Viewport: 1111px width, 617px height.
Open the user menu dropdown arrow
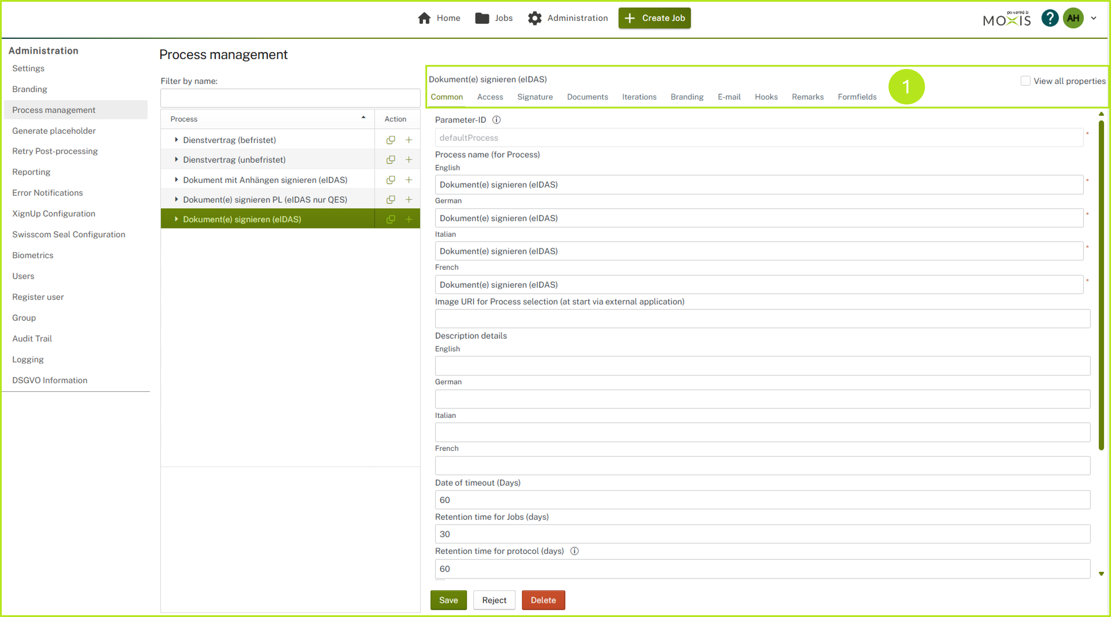pyautogui.click(x=1094, y=18)
